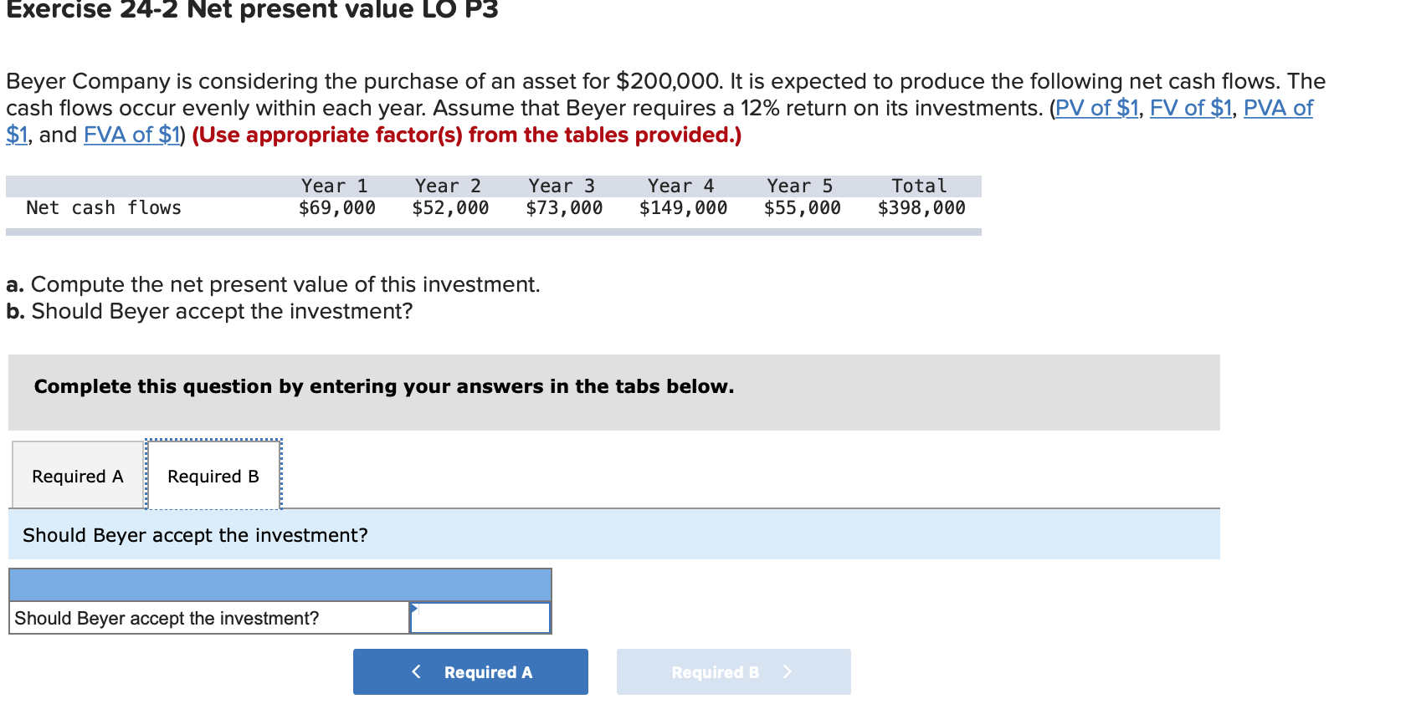Click the Required A navigation button
Viewport: 1406px width, 704px height.
pyautogui.click(x=470, y=671)
